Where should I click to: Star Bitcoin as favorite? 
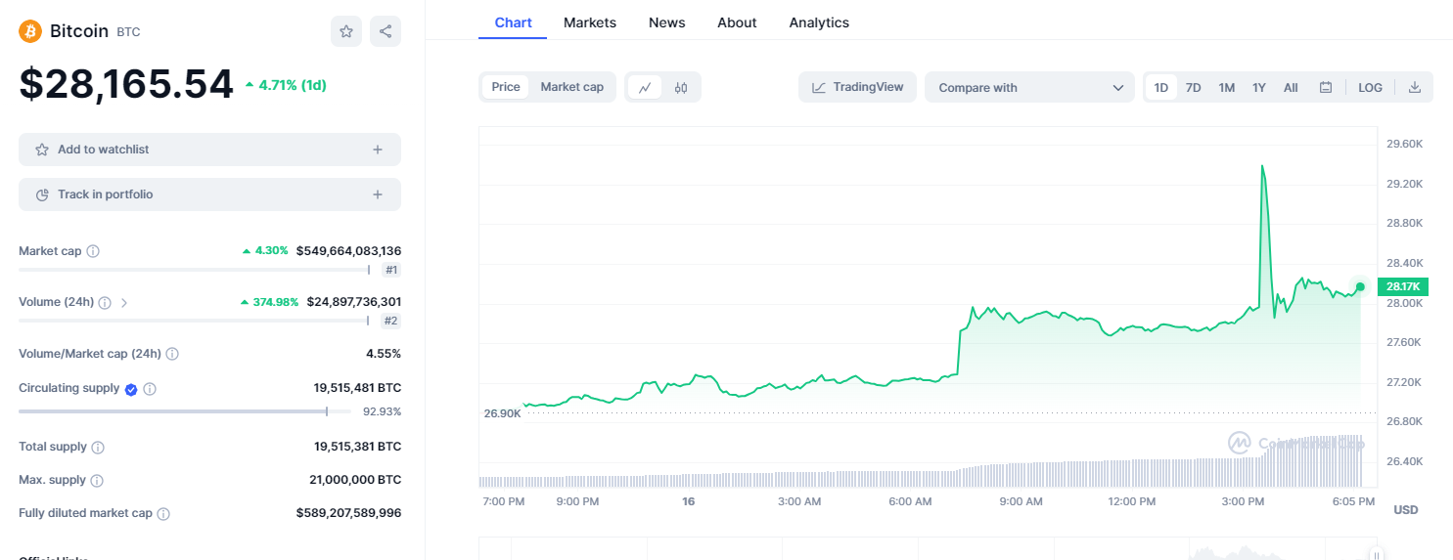coord(346,31)
